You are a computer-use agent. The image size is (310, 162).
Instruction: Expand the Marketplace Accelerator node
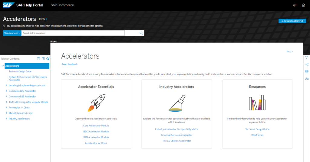[x=7, y=113]
